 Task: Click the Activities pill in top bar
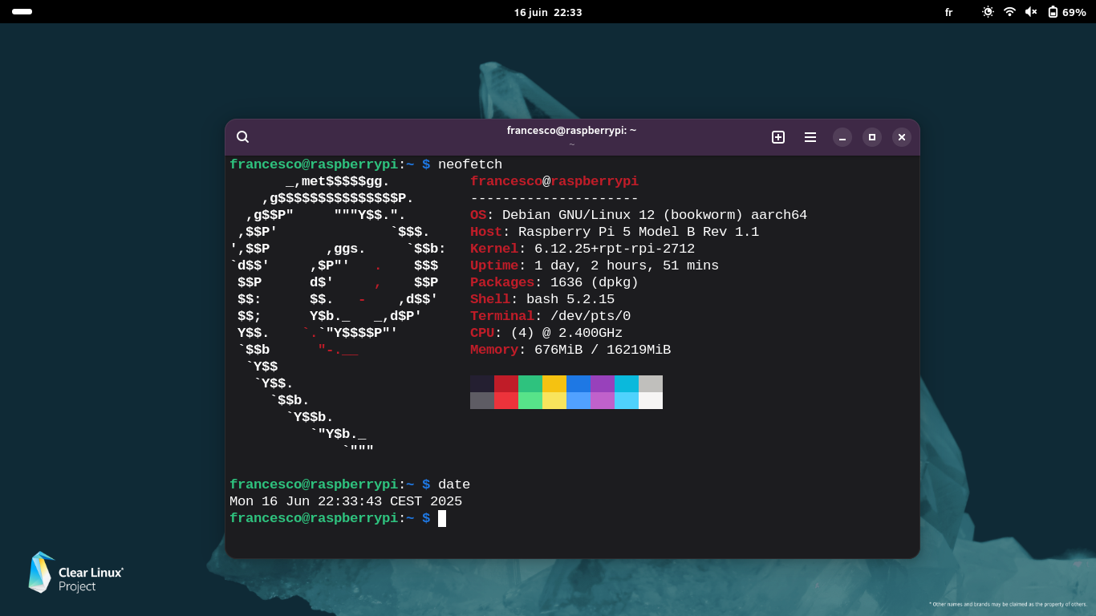tap(22, 12)
